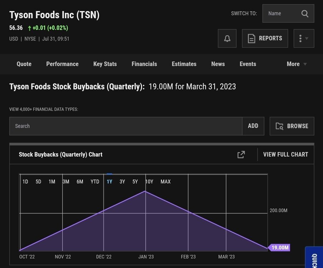Expand the More navigation dropdown
The image size is (323, 268).
click(x=297, y=64)
